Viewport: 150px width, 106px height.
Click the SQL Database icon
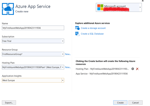pos(77,34)
